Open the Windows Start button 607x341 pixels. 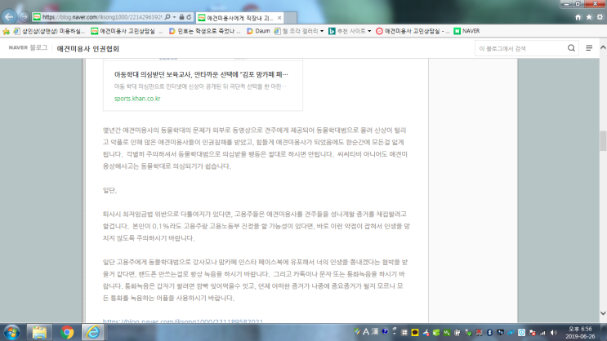click(11, 333)
